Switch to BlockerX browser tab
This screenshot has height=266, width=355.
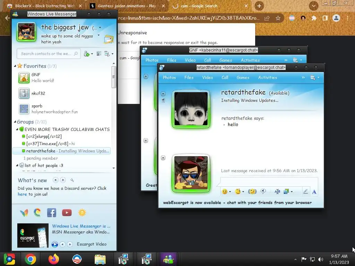tap(45, 6)
